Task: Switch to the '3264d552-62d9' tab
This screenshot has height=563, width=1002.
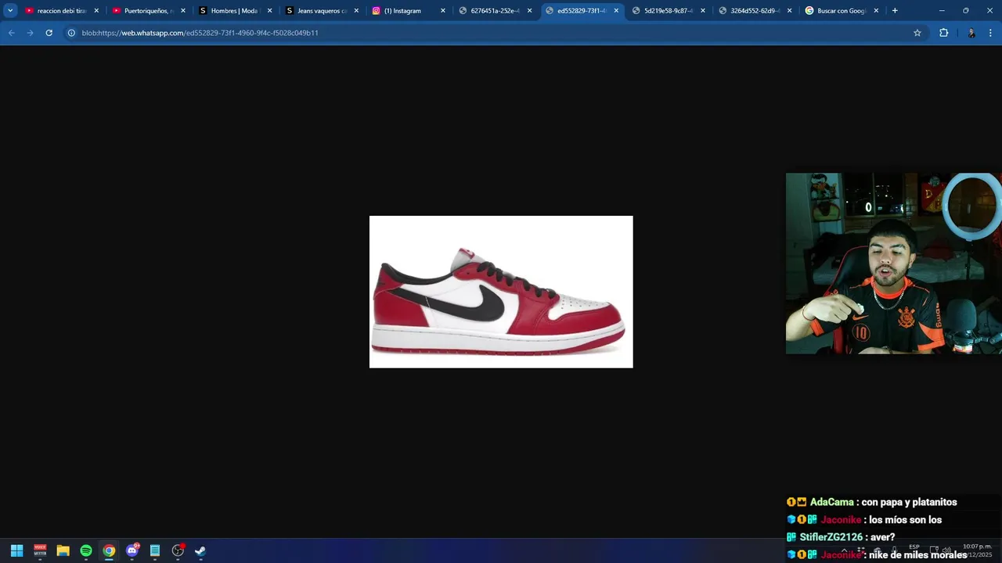Action: (755, 11)
